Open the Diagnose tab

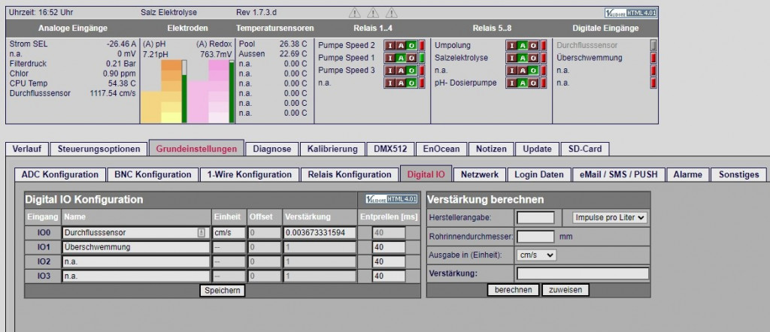tap(272, 149)
